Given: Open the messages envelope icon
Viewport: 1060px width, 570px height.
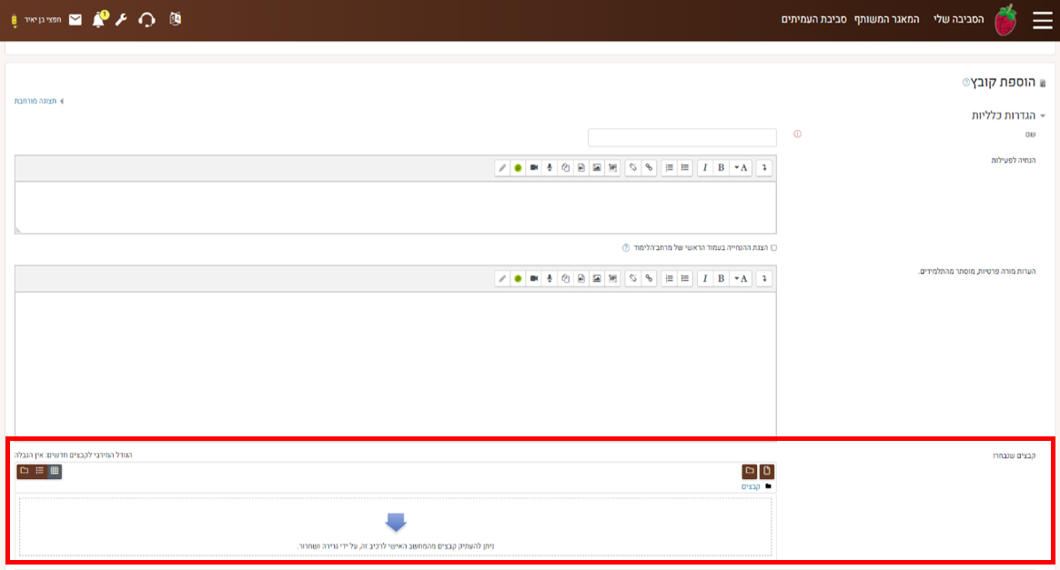Looking at the screenshot, I should coord(76,19).
